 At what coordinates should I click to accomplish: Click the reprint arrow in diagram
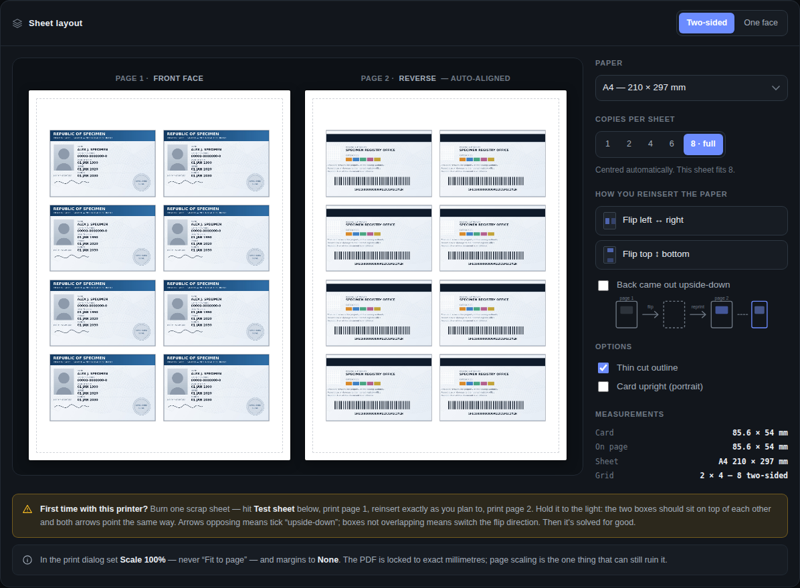[x=698, y=314]
